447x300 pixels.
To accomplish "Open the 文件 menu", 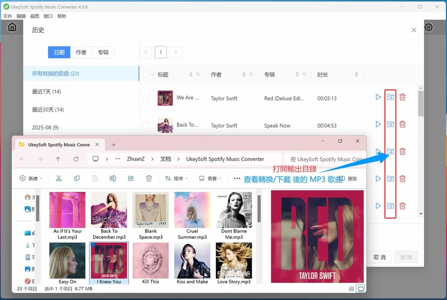I will [7, 16].
